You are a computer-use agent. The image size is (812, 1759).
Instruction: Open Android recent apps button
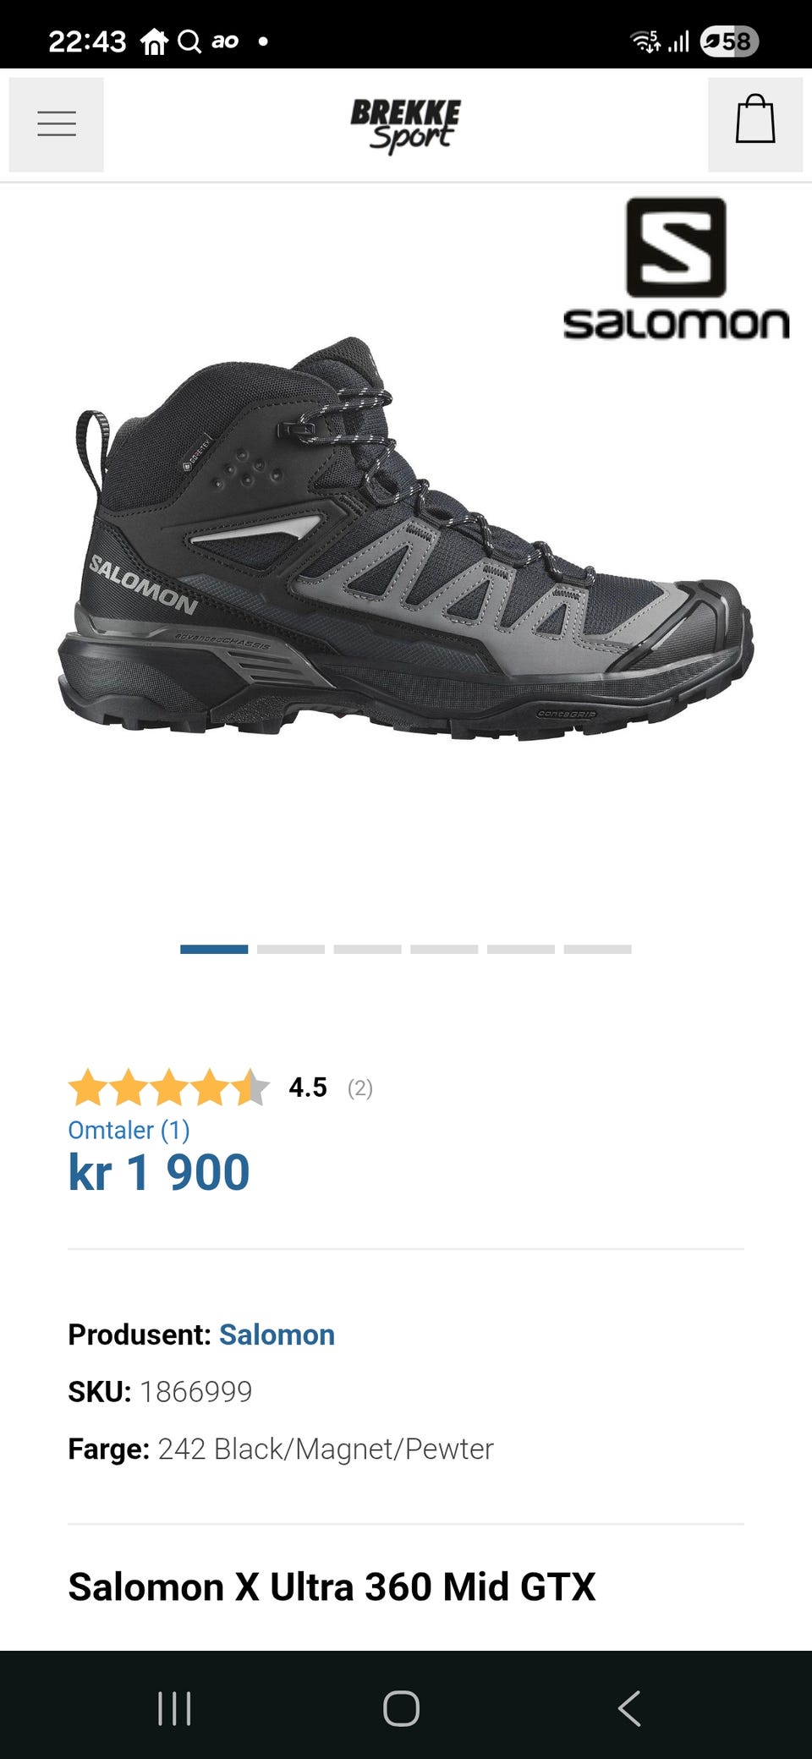click(174, 1708)
